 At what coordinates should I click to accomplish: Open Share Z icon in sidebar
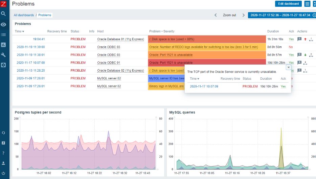click(x=3, y=143)
